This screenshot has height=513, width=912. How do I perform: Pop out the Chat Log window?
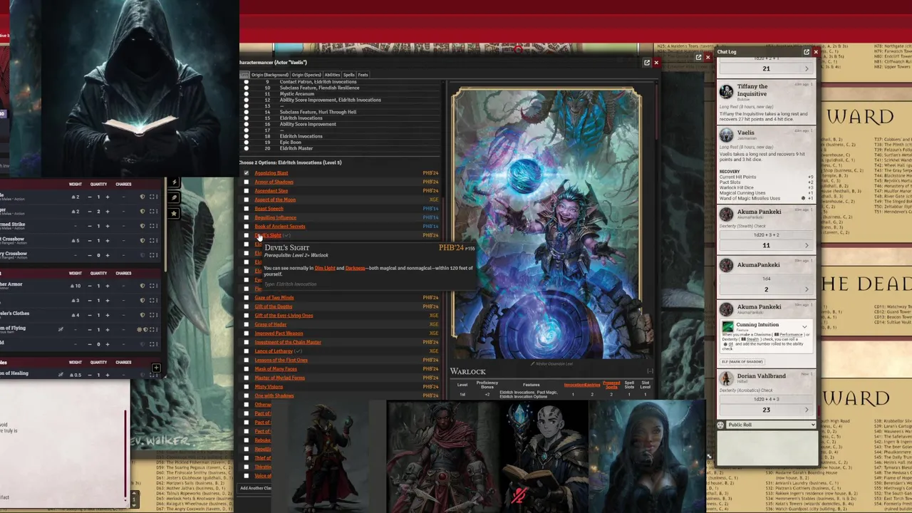[807, 52]
